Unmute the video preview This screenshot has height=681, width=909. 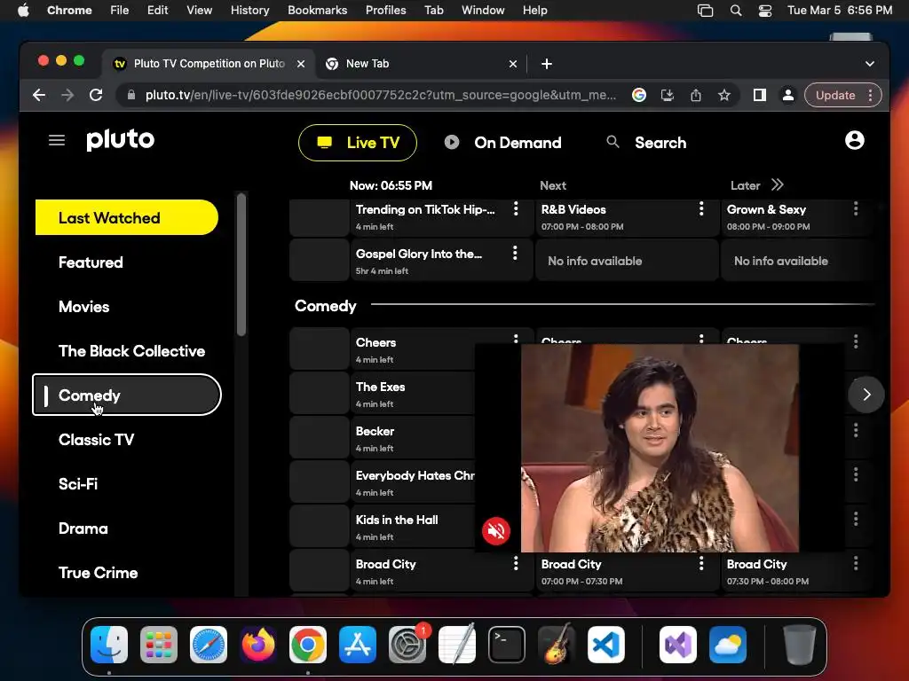pos(495,530)
